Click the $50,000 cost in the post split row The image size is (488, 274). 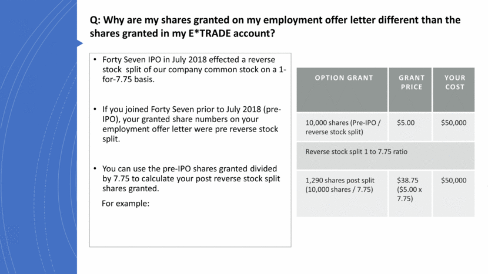[x=454, y=180]
